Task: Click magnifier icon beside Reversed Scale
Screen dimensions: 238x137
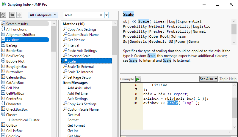Action: (65, 55)
